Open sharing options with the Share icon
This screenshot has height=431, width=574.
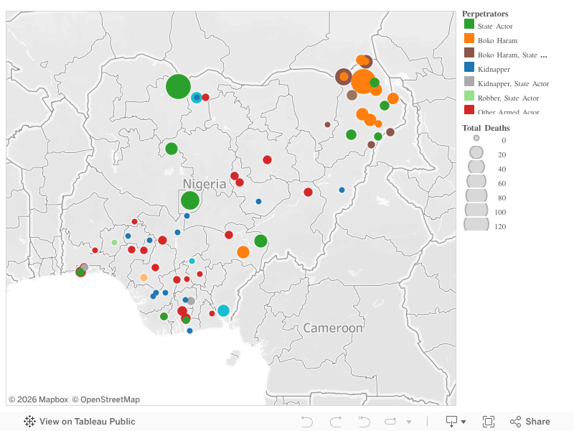515,422
